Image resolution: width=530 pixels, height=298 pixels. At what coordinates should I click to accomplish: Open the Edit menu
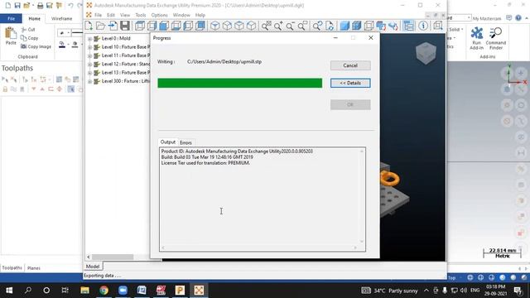111,15
